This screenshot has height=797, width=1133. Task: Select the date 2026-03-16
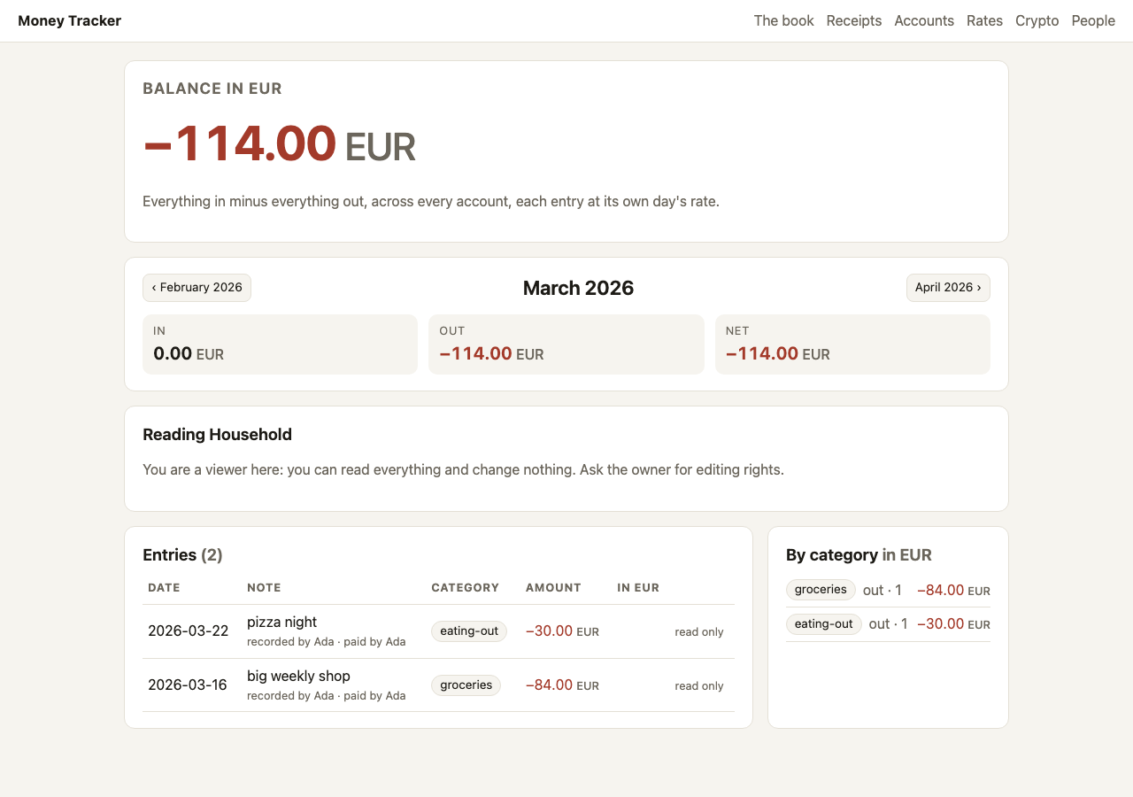click(188, 685)
